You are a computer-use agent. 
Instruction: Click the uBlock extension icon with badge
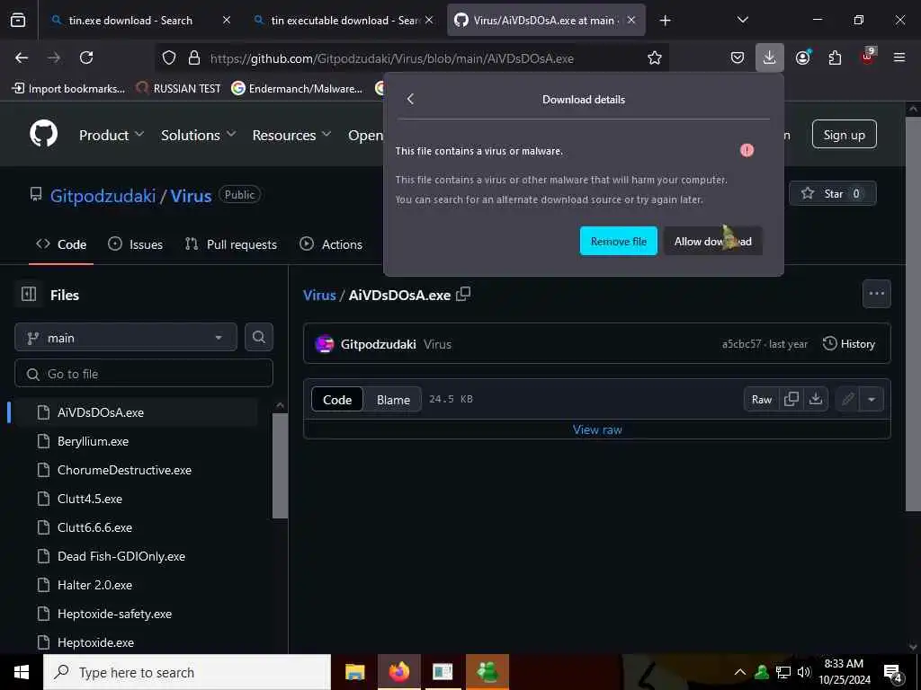click(x=868, y=57)
